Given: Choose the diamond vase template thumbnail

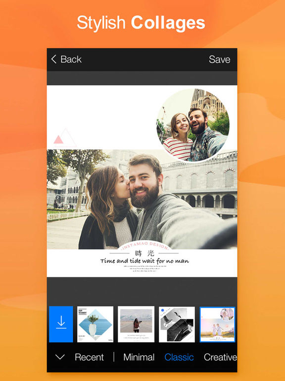Looking at the screenshot, I should 95,324.
